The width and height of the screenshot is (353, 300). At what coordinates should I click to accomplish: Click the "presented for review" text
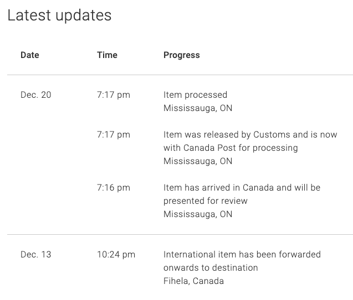coord(206,201)
